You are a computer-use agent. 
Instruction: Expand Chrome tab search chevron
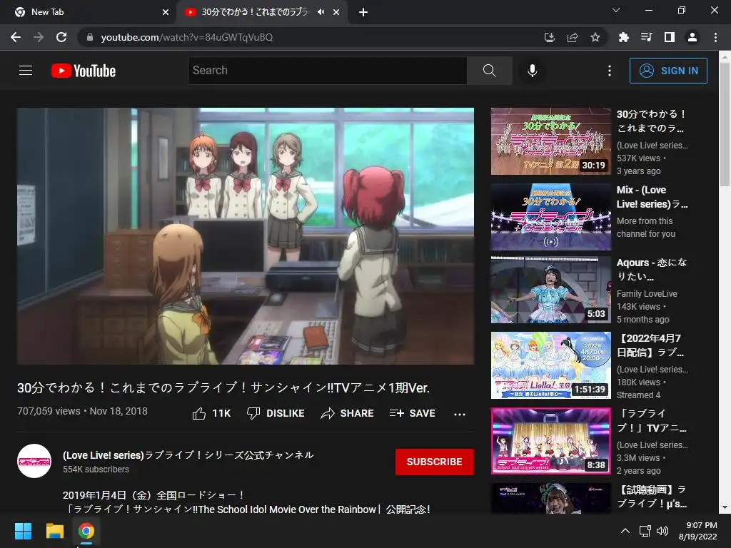click(616, 10)
